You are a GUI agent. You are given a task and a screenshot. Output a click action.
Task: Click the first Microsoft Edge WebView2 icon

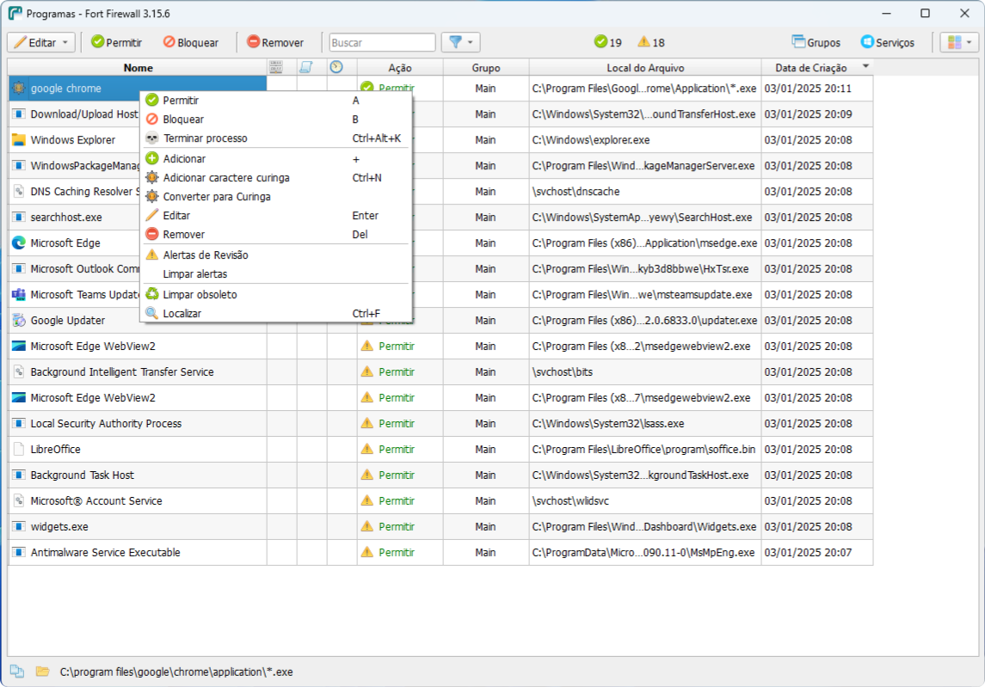(19, 346)
